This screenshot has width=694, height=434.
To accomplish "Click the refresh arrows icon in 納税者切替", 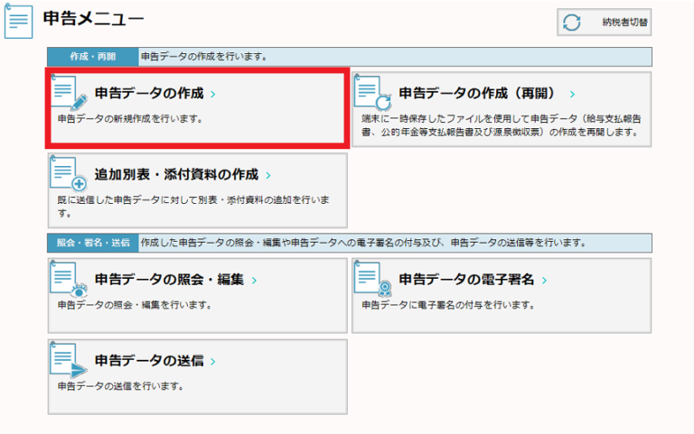I will (571, 22).
